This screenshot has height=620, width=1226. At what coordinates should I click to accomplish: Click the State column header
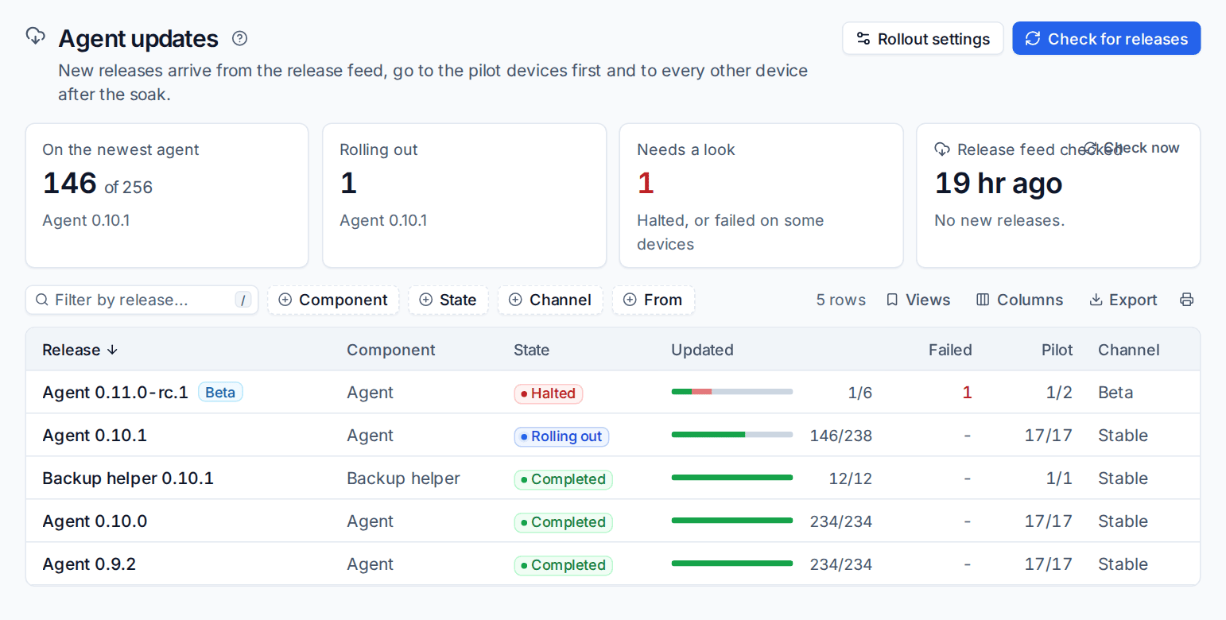pyautogui.click(x=532, y=350)
